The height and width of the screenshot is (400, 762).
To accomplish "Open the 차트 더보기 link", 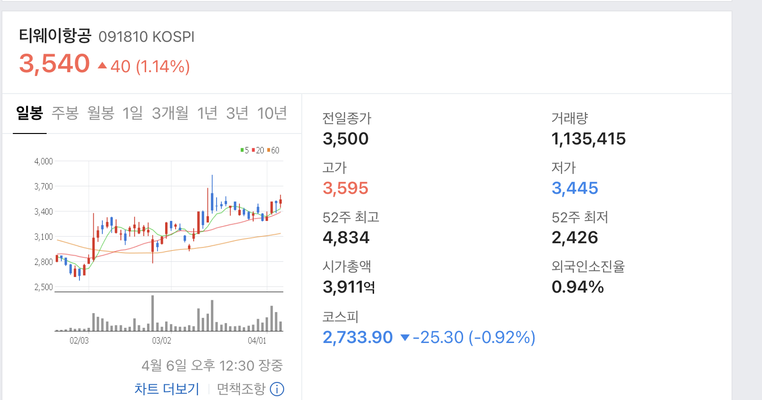I will coord(167,389).
